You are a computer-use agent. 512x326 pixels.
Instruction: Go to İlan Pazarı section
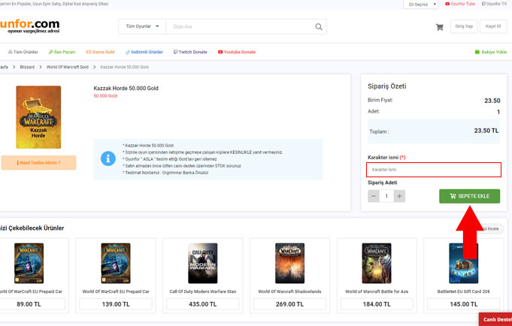(63, 52)
